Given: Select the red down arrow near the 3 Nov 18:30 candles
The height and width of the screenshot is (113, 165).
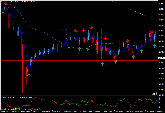Looking at the screenshot, I should click(105, 38).
